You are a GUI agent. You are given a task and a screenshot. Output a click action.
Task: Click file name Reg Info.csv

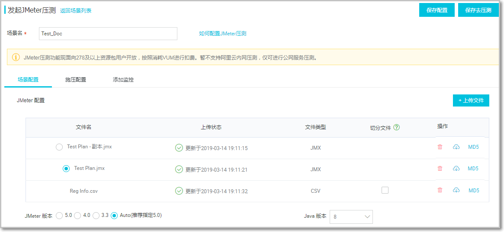coord(83,191)
